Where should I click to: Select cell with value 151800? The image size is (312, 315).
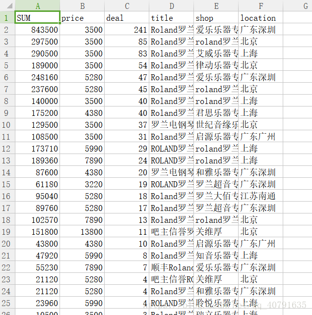pyautogui.click(x=37, y=231)
